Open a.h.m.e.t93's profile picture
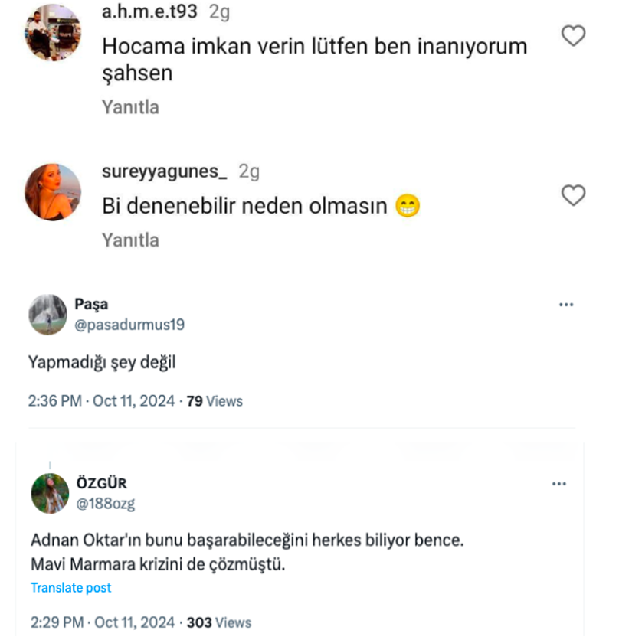Image resolution: width=619 pixels, height=640 pixels. (x=53, y=32)
